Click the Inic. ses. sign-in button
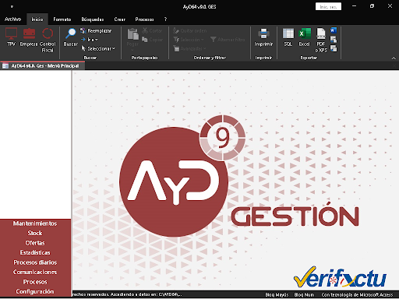The height and width of the screenshot is (299, 399). 328,6
